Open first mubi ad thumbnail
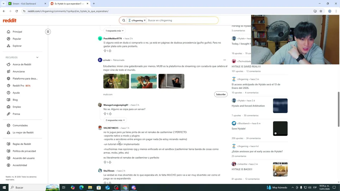 coord(116,81)
